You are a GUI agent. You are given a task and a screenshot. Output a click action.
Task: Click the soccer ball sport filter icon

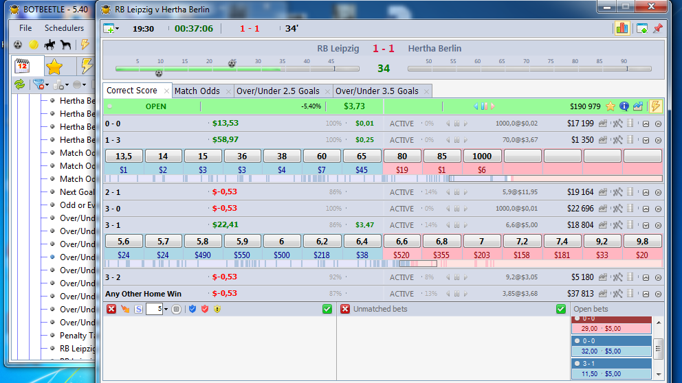pyautogui.click(x=18, y=45)
